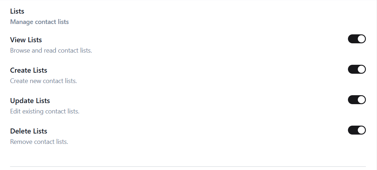377x170 pixels.
Task: Click the white knob of Create Lists switch
Action: (x=361, y=69)
